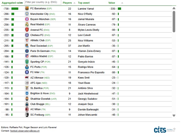The height and width of the screenshot is (137, 186).
Task: Click the FC Porto club crest
Action: point(27,67)
